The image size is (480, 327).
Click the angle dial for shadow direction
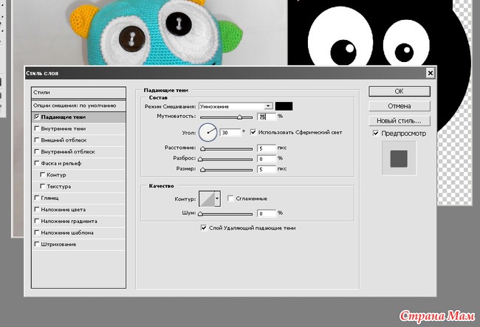coord(208,132)
